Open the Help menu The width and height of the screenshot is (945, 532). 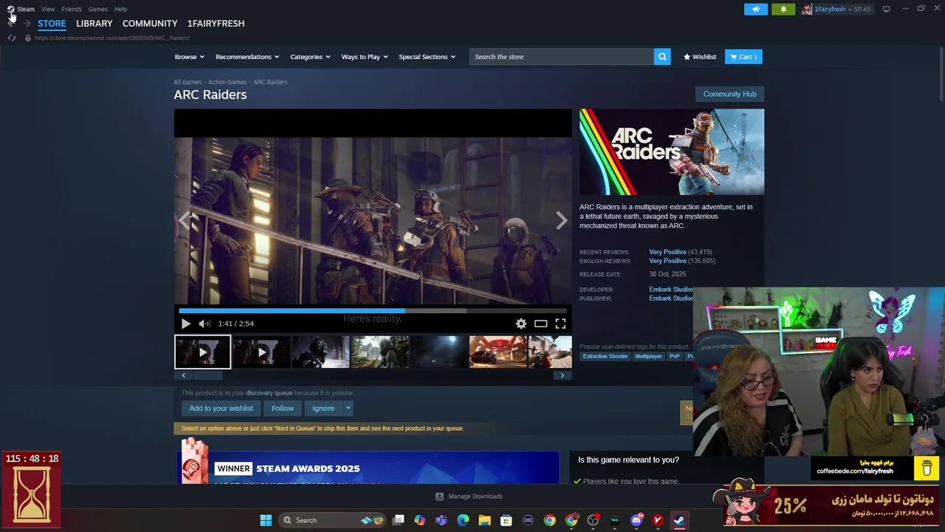120,9
